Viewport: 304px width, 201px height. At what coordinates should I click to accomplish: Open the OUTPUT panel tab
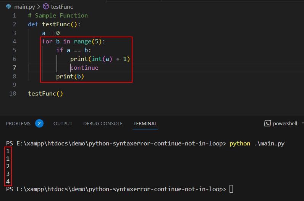click(63, 123)
